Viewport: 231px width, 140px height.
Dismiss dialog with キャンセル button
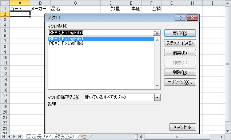pyautogui.click(x=183, y=127)
